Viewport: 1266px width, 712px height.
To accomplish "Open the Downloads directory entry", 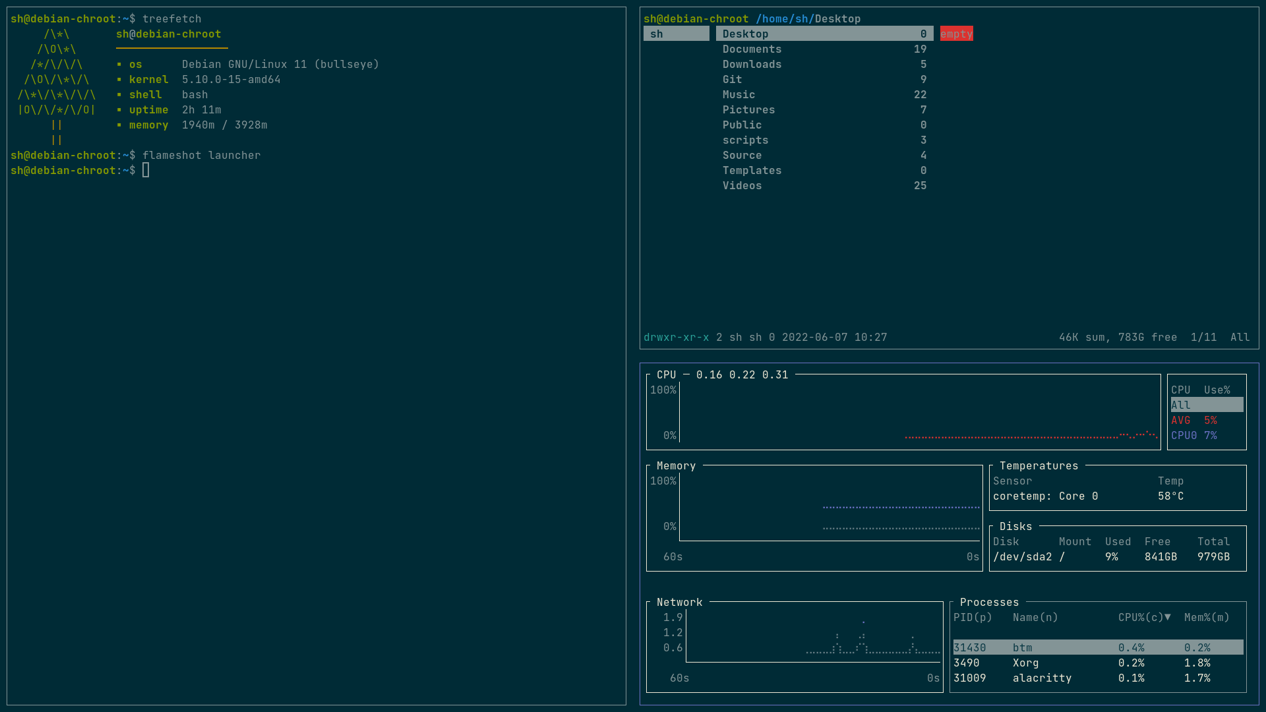I will (x=752, y=65).
